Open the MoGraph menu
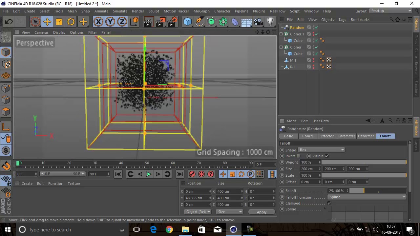 pos(201,11)
